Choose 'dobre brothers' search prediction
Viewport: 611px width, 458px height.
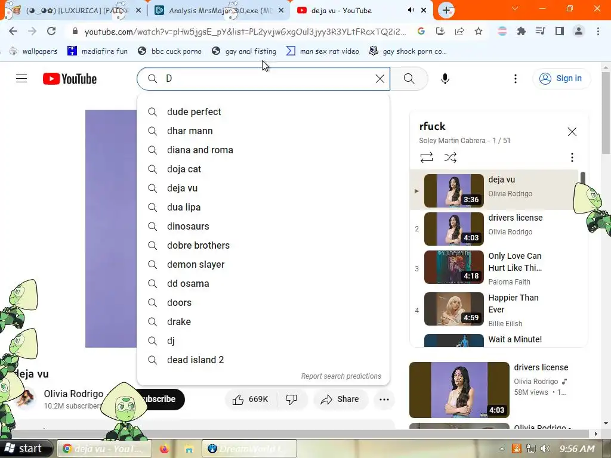(x=263, y=245)
